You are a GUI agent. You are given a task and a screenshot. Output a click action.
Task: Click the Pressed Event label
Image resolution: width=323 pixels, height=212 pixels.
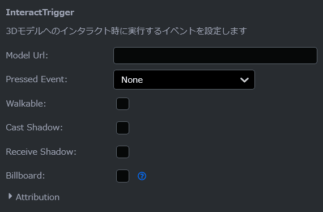tap(37, 79)
